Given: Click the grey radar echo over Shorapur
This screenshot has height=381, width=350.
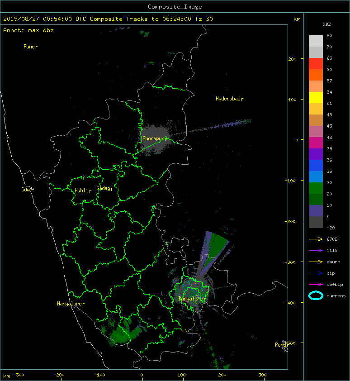Looking at the screenshot, I should coord(154,140).
